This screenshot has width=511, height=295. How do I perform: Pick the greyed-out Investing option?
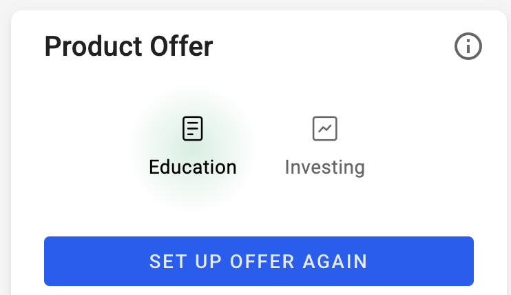coord(325,147)
